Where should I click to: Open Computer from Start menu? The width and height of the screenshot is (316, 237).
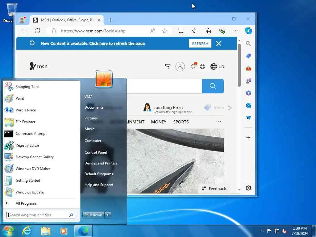click(93, 140)
